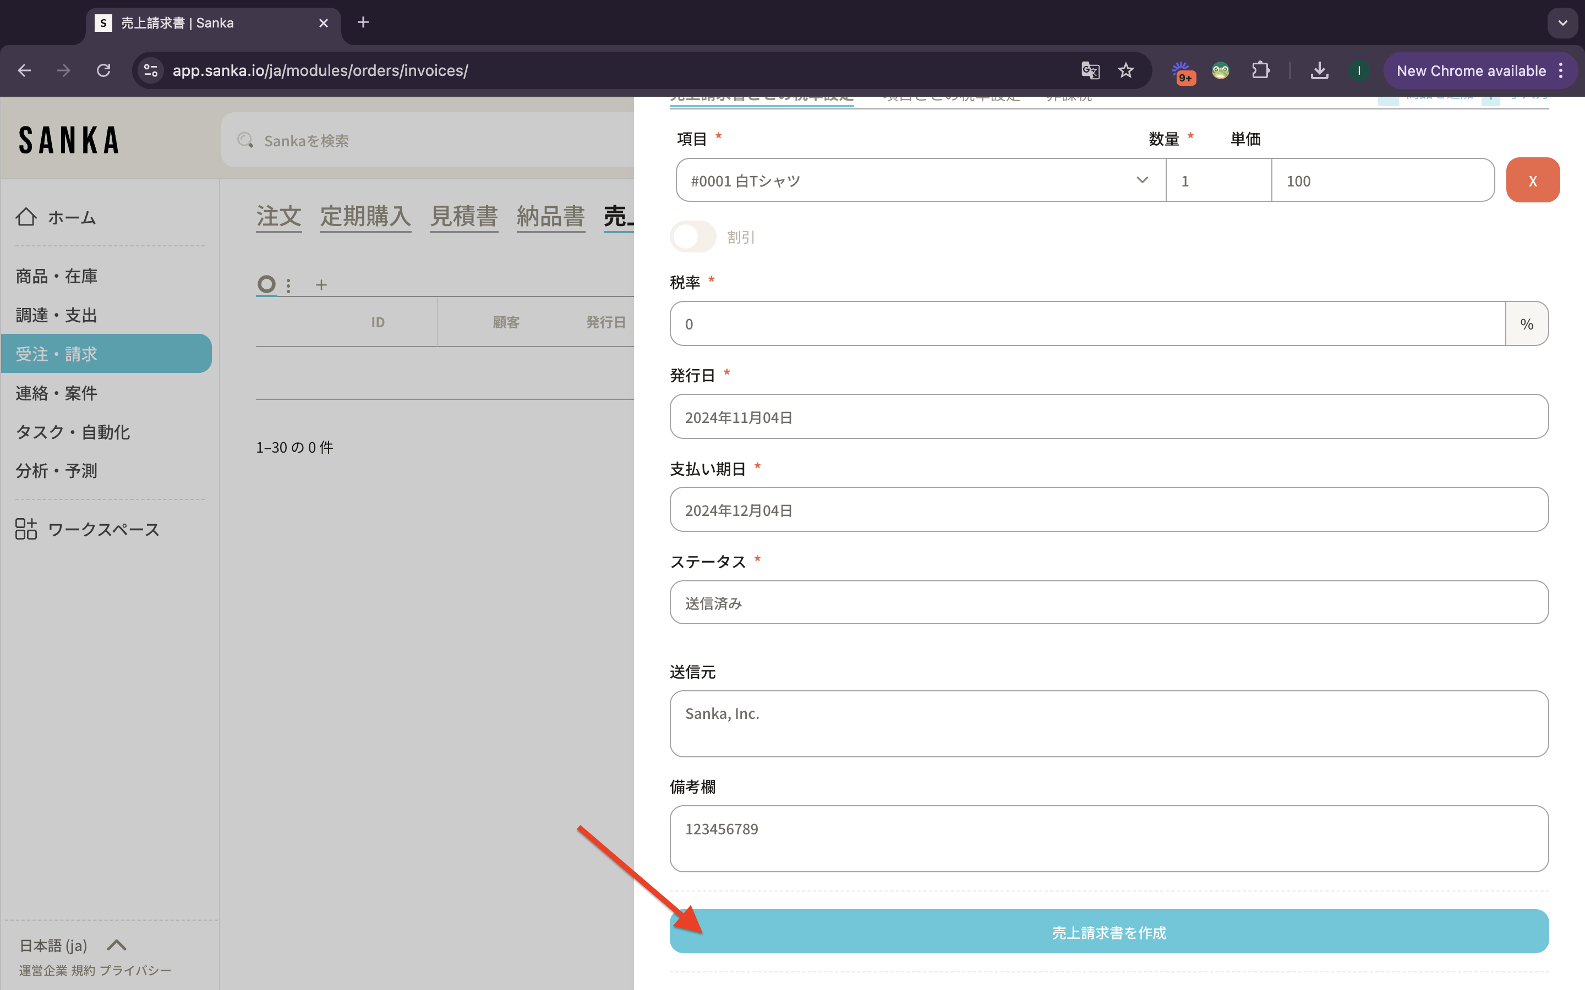Click the 発行日 date field
The image size is (1585, 990).
(1108, 417)
